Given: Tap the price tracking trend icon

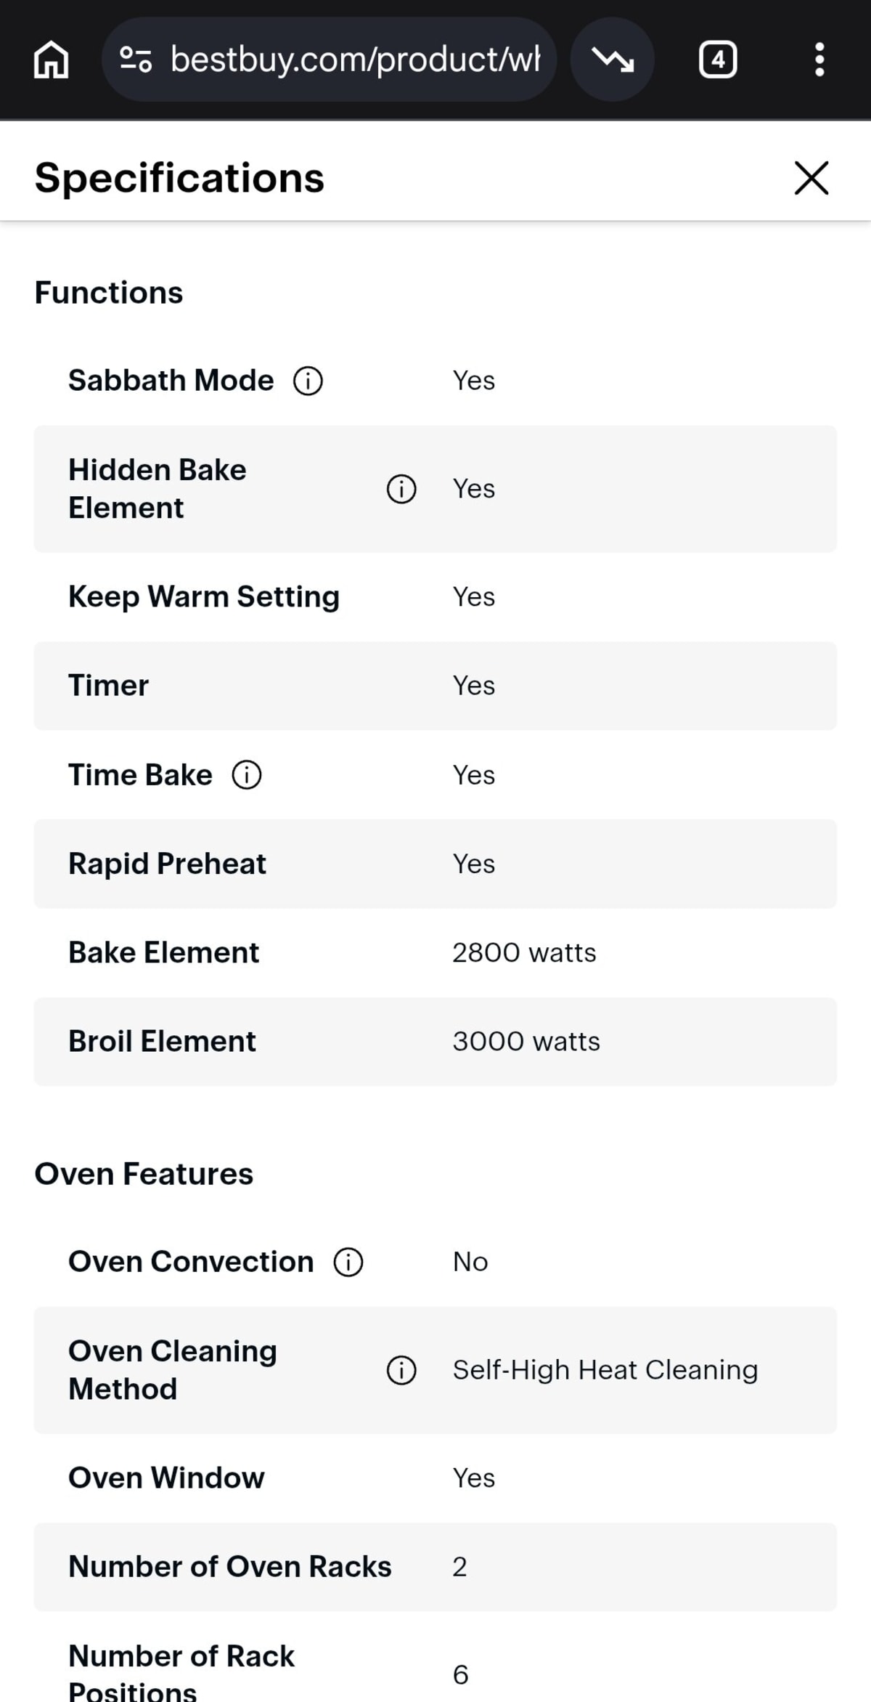Looking at the screenshot, I should click(613, 60).
